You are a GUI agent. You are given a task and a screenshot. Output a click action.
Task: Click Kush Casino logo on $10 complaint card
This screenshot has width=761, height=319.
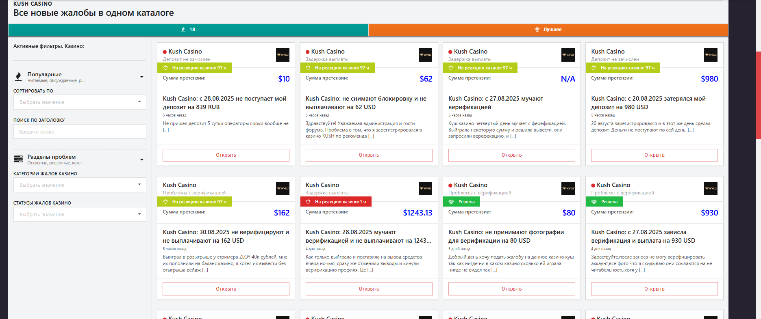point(283,55)
